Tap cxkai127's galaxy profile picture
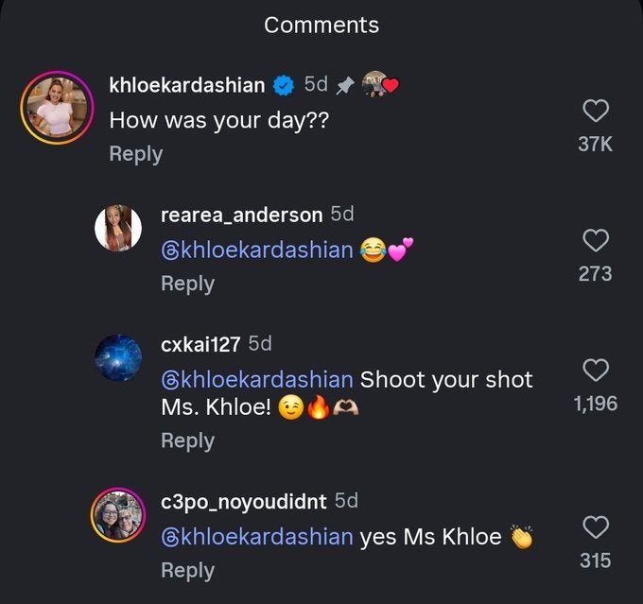This screenshot has width=643, height=604. point(118,356)
